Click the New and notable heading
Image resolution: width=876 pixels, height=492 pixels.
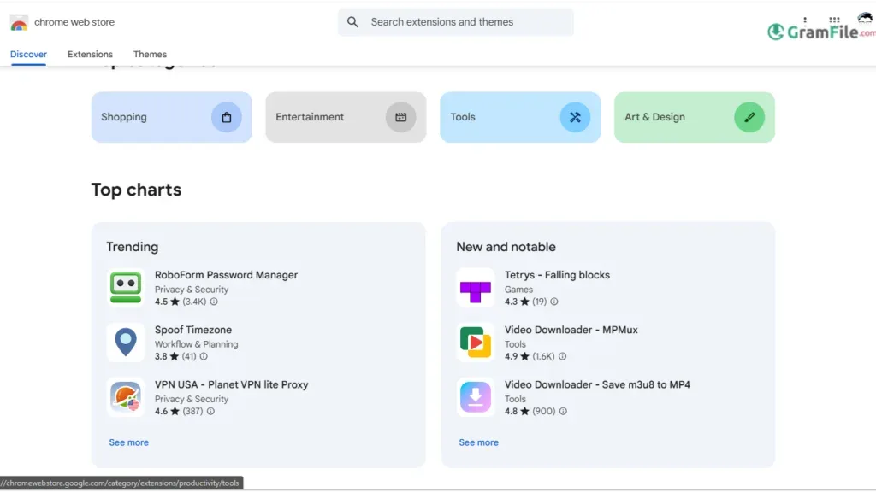pos(506,247)
